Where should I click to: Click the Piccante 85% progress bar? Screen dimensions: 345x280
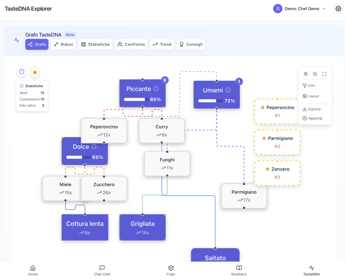click(136, 99)
